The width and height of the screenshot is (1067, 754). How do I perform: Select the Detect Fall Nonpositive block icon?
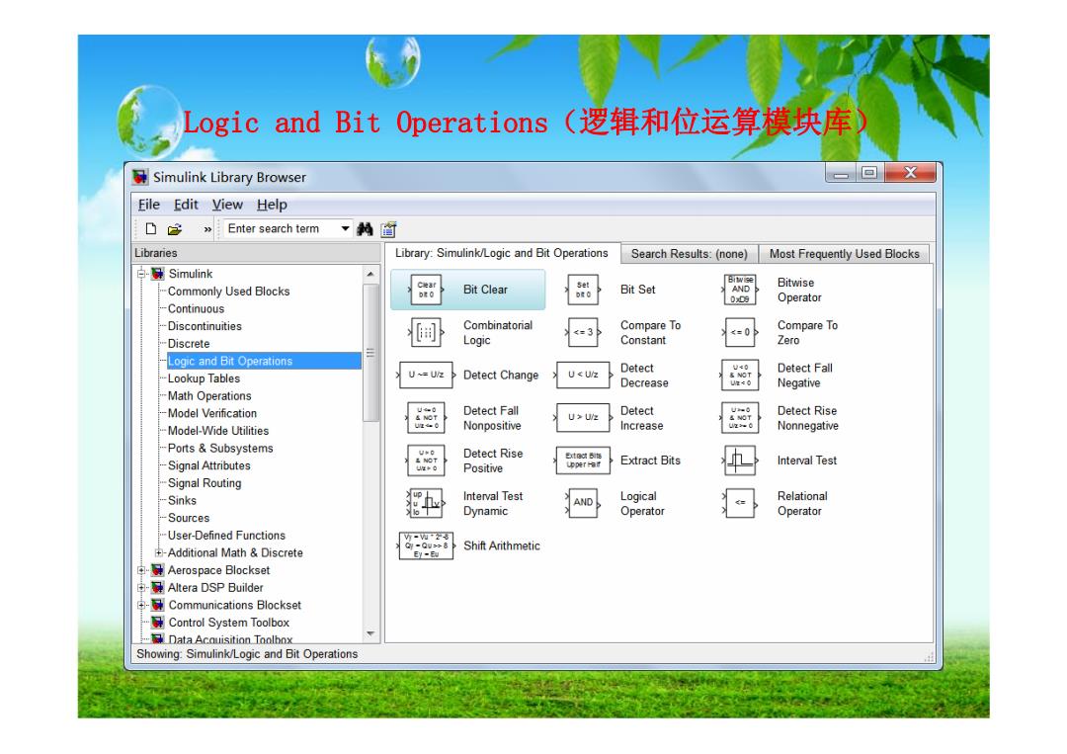coord(426,418)
